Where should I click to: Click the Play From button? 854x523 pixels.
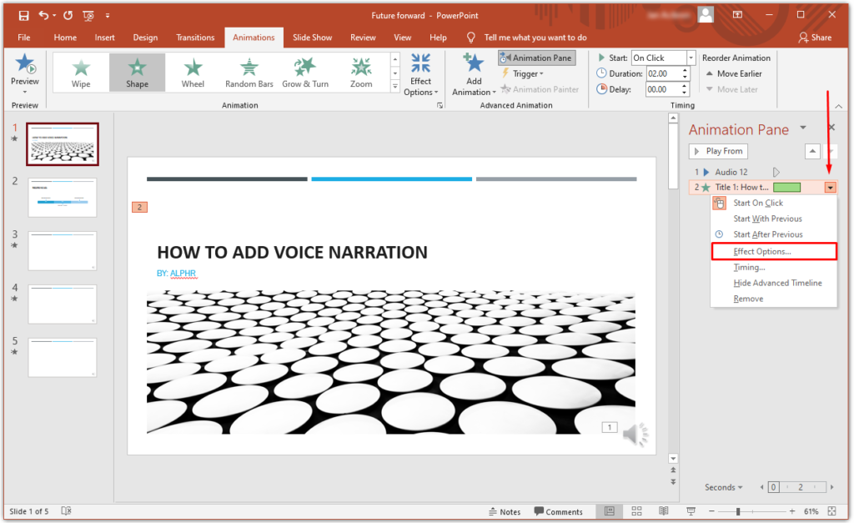[x=718, y=151]
